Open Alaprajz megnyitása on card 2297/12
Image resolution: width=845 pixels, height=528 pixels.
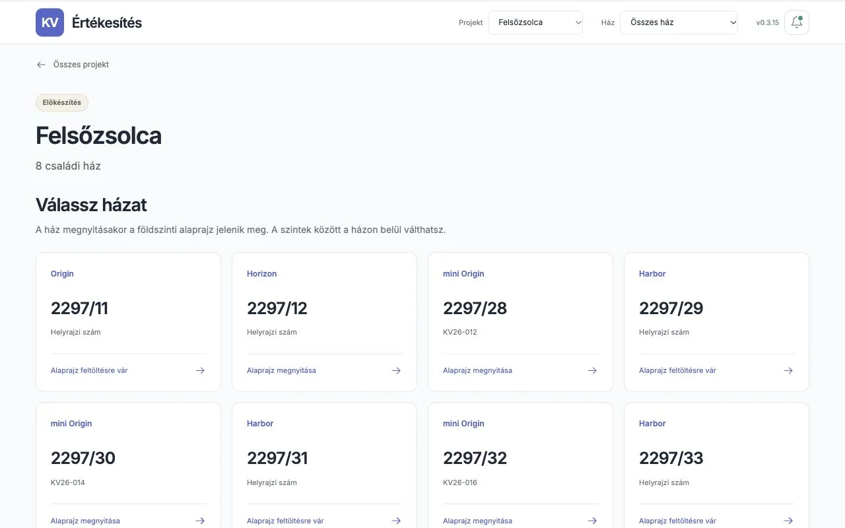tap(281, 370)
